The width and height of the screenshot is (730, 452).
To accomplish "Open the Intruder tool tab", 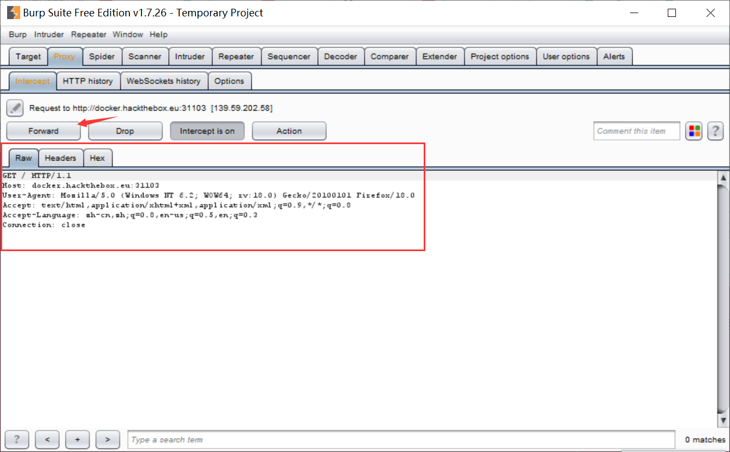I will (x=190, y=56).
